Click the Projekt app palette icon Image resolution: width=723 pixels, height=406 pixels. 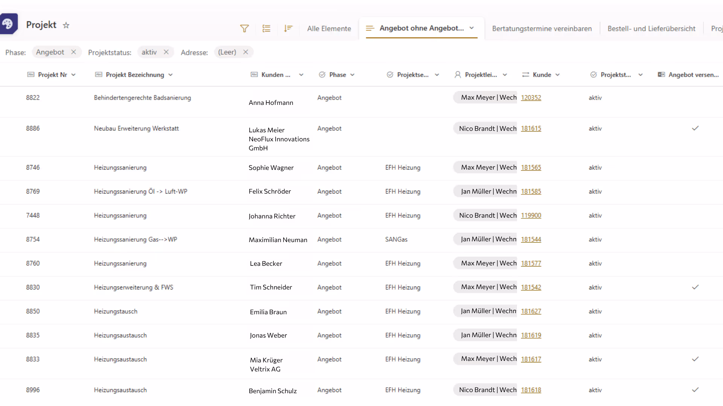(x=8, y=24)
